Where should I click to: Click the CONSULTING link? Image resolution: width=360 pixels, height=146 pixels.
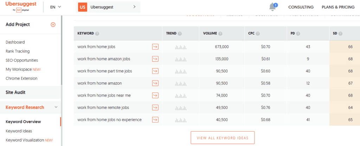[x=301, y=7]
